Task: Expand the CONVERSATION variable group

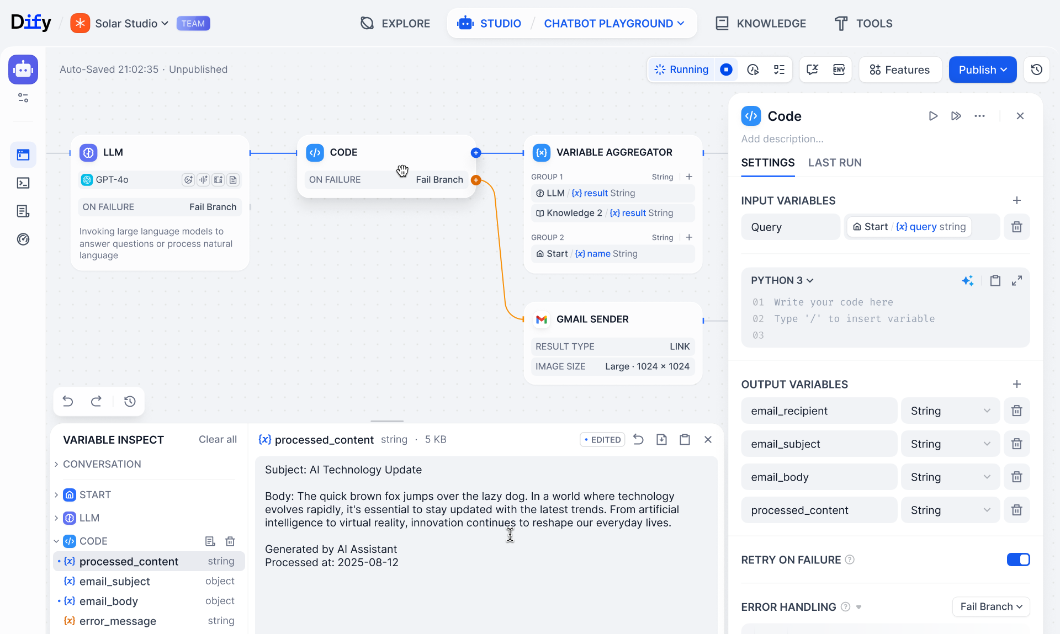Action: pyautogui.click(x=98, y=464)
